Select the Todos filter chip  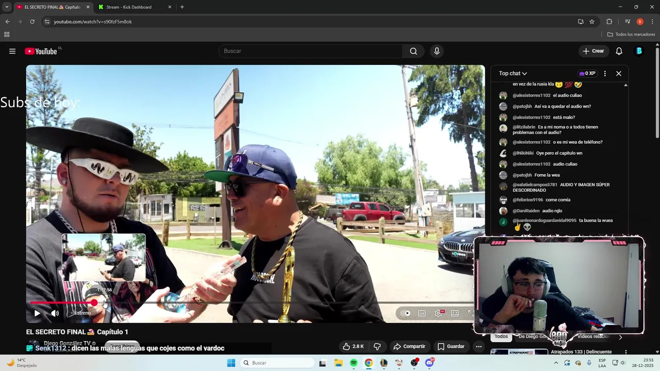501,336
